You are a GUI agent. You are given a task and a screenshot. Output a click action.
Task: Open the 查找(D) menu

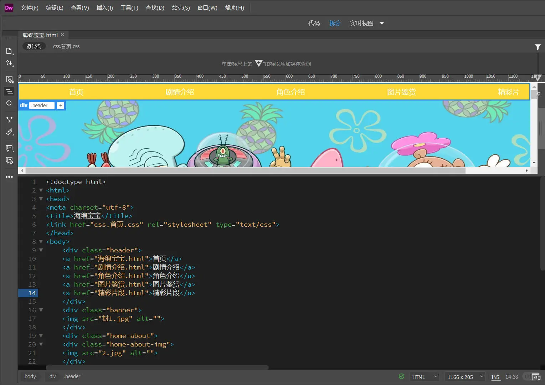(155, 8)
